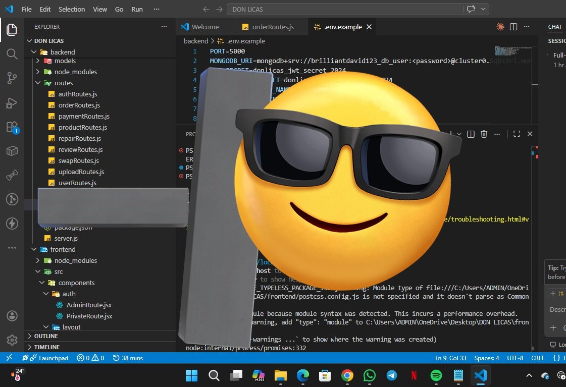Switch to the Welcome tab
This screenshot has height=387, width=566.
click(205, 27)
